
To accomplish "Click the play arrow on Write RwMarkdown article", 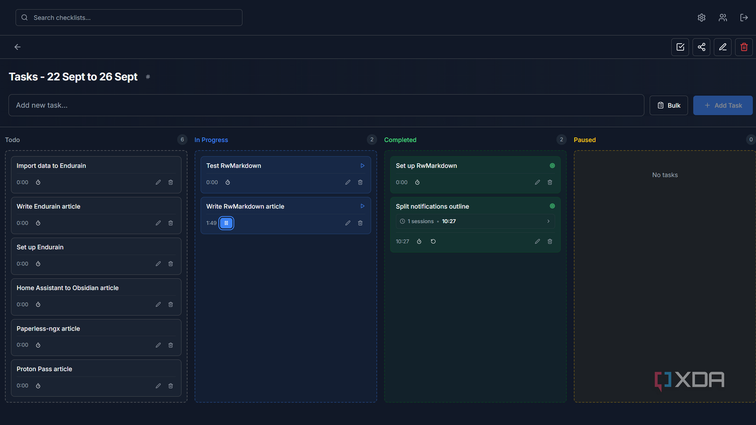I will point(362,206).
